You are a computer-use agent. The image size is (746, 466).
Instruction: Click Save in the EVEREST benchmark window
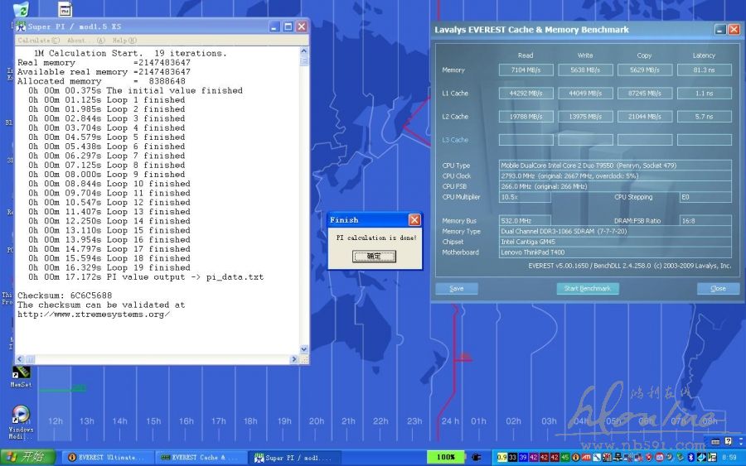(x=457, y=288)
